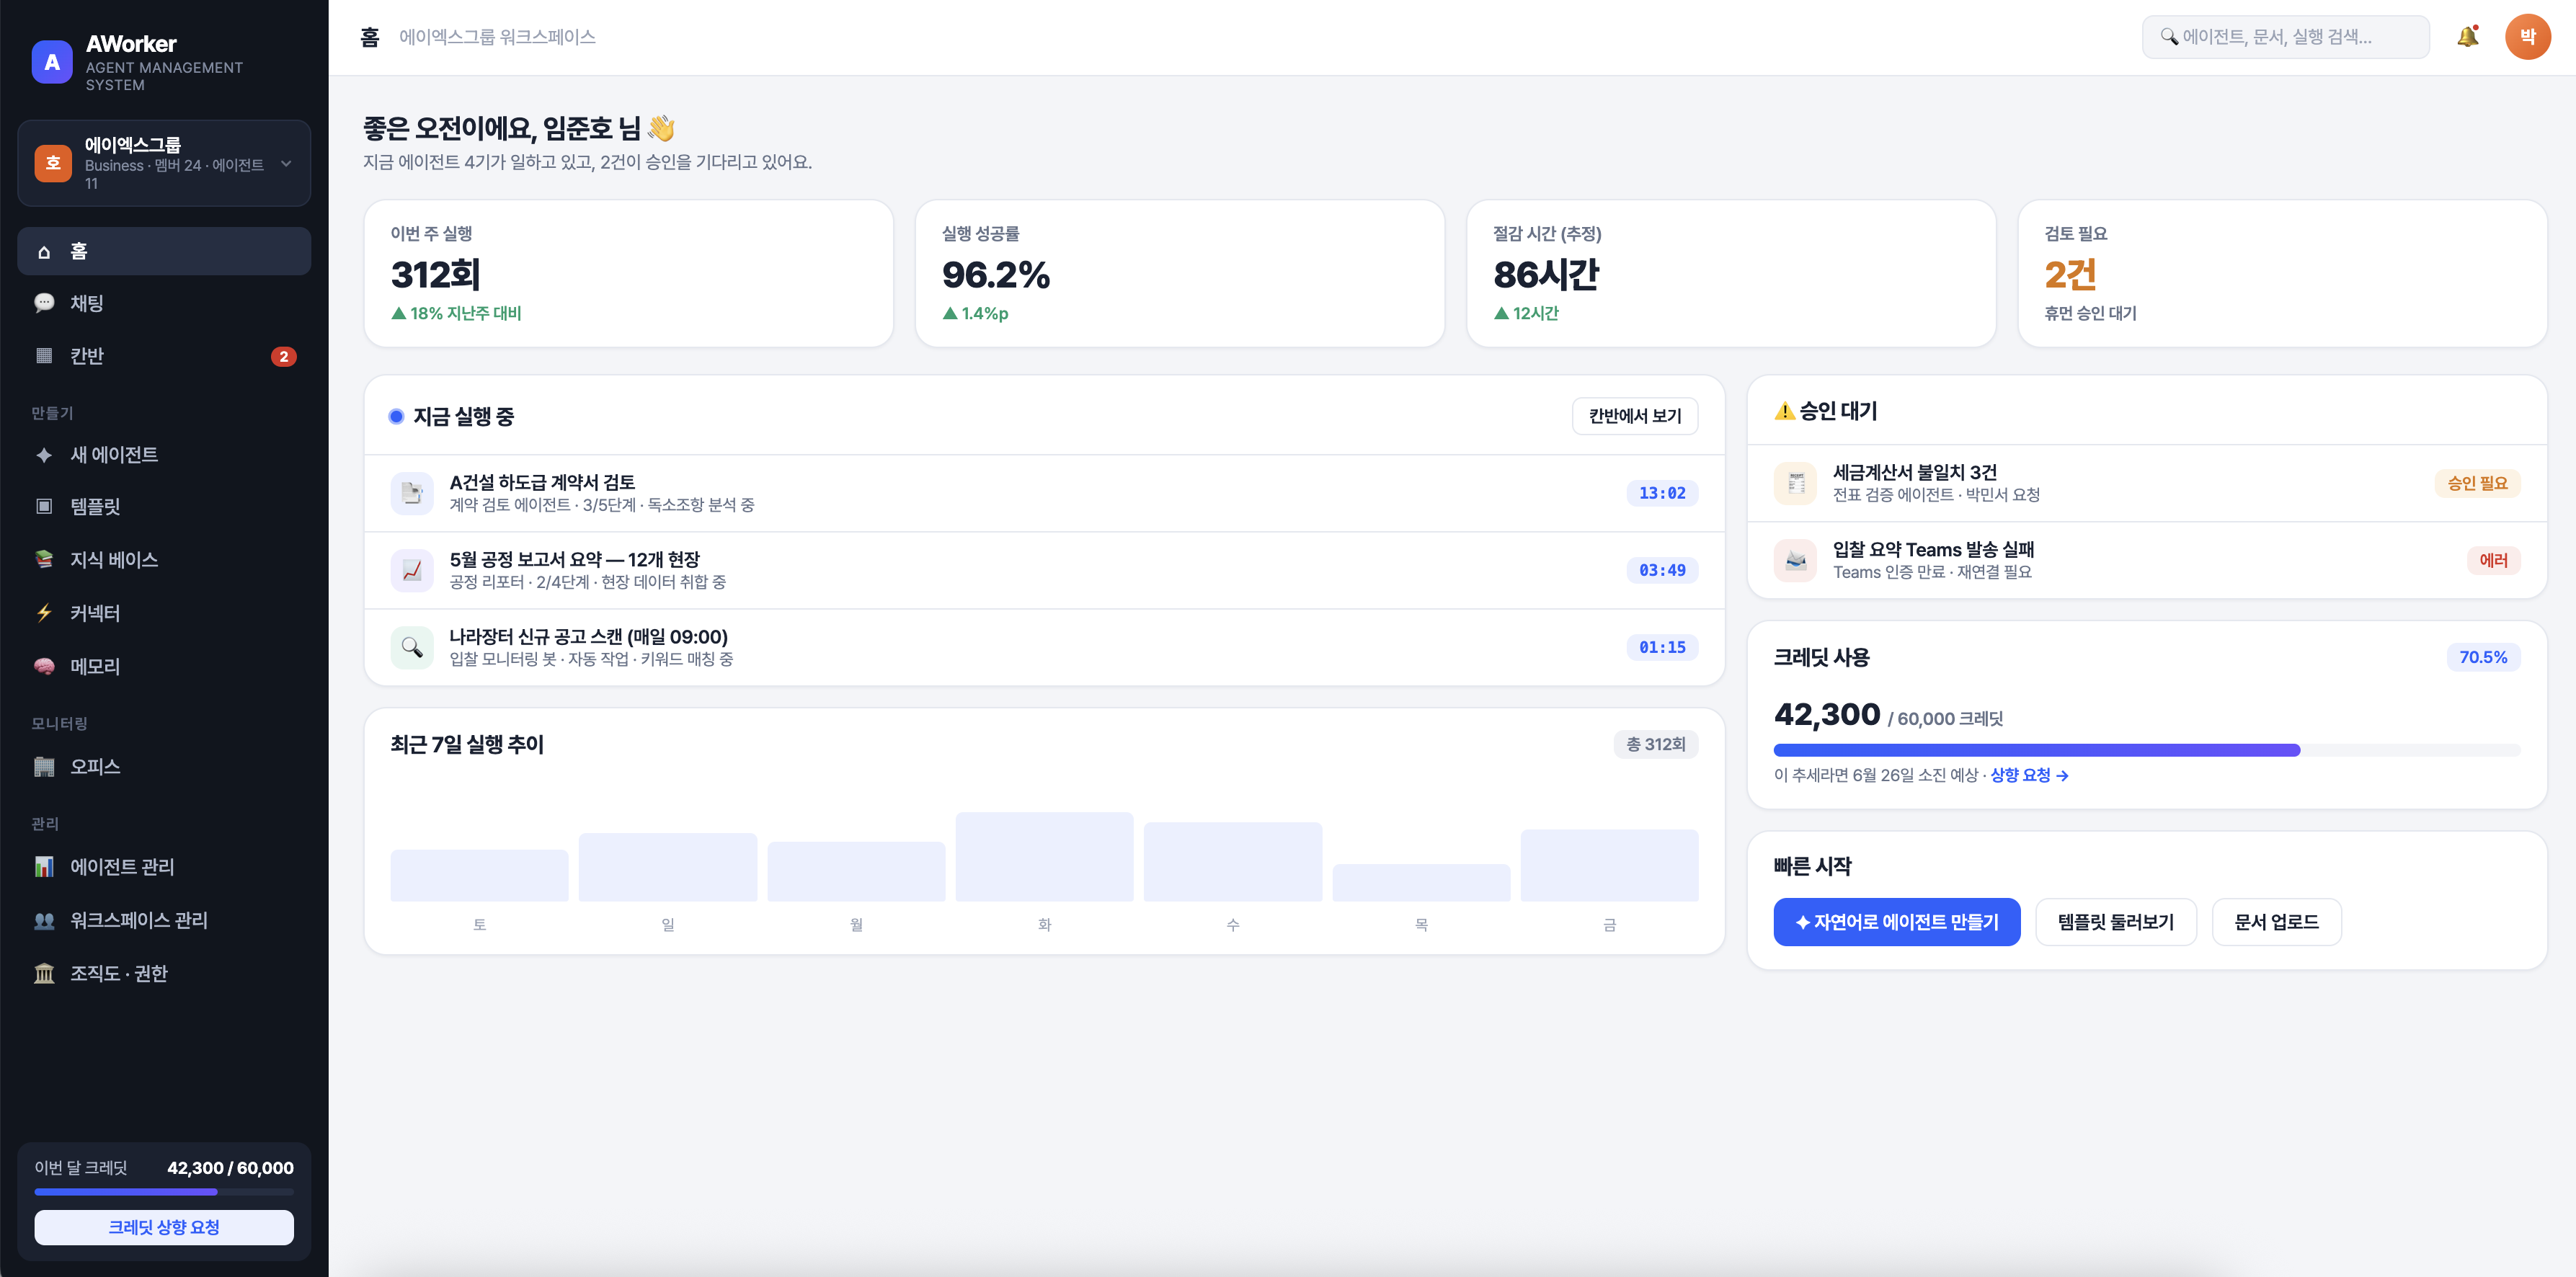The image size is (2576, 1277).
Task: Click the 화 bar in 7-day chart
Action: pyautogui.click(x=1044, y=857)
